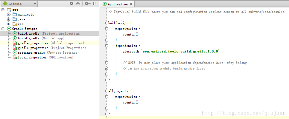Image resolution: width=289 pixels, height=119 pixels.
Task: Select build.gradle (Project: Application)
Action: (49, 33)
